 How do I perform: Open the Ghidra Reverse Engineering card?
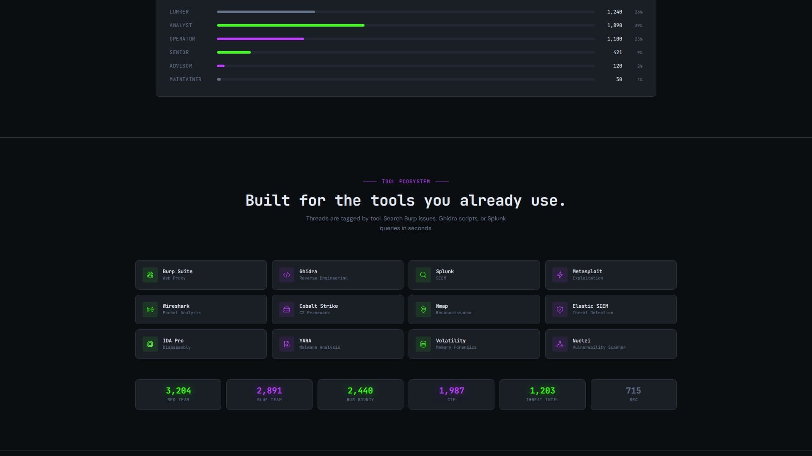pyautogui.click(x=337, y=275)
